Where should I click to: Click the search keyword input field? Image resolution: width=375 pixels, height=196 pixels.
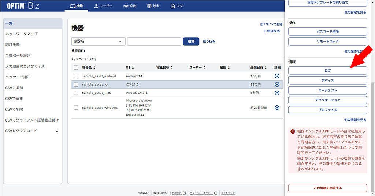point(154,41)
